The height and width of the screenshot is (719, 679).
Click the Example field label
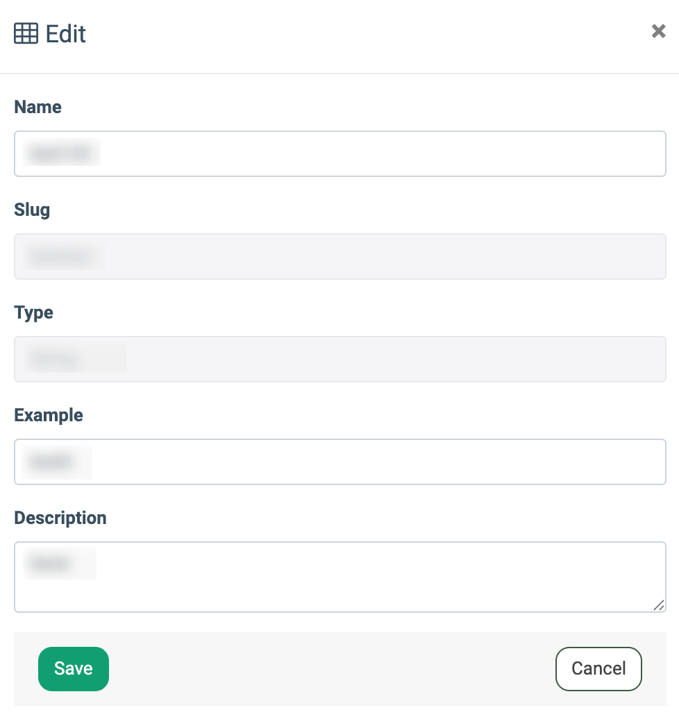(x=48, y=416)
